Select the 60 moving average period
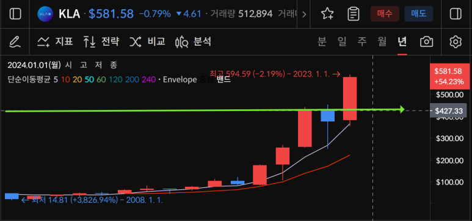Screen dimensions: 472x221 [x=101, y=79]
